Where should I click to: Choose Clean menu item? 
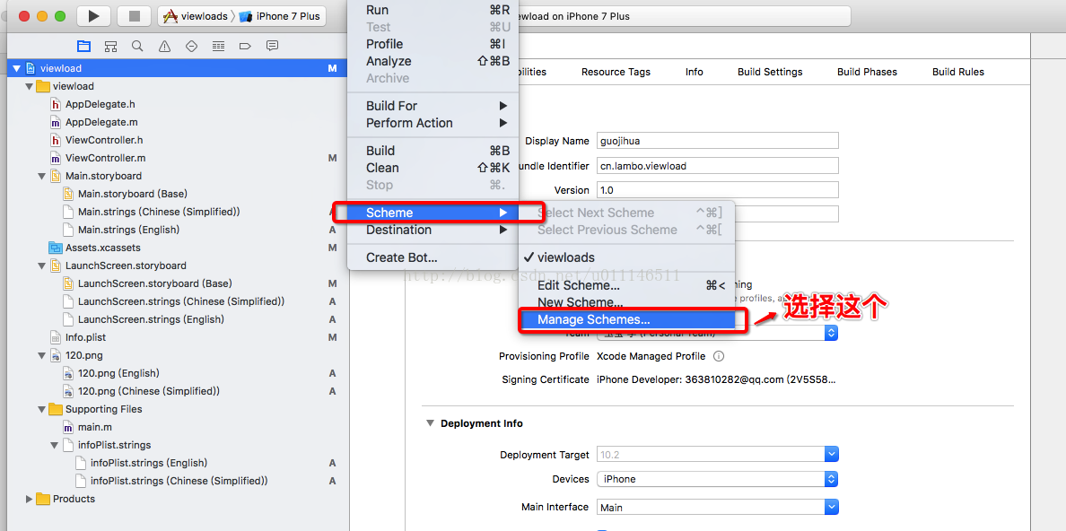pyautogui.click(x=433, y=168)
